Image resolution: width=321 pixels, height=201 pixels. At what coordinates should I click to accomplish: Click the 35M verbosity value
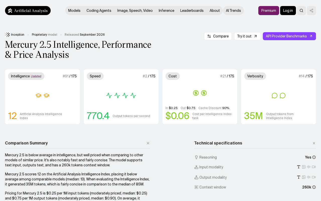click(x=254, y=116)
